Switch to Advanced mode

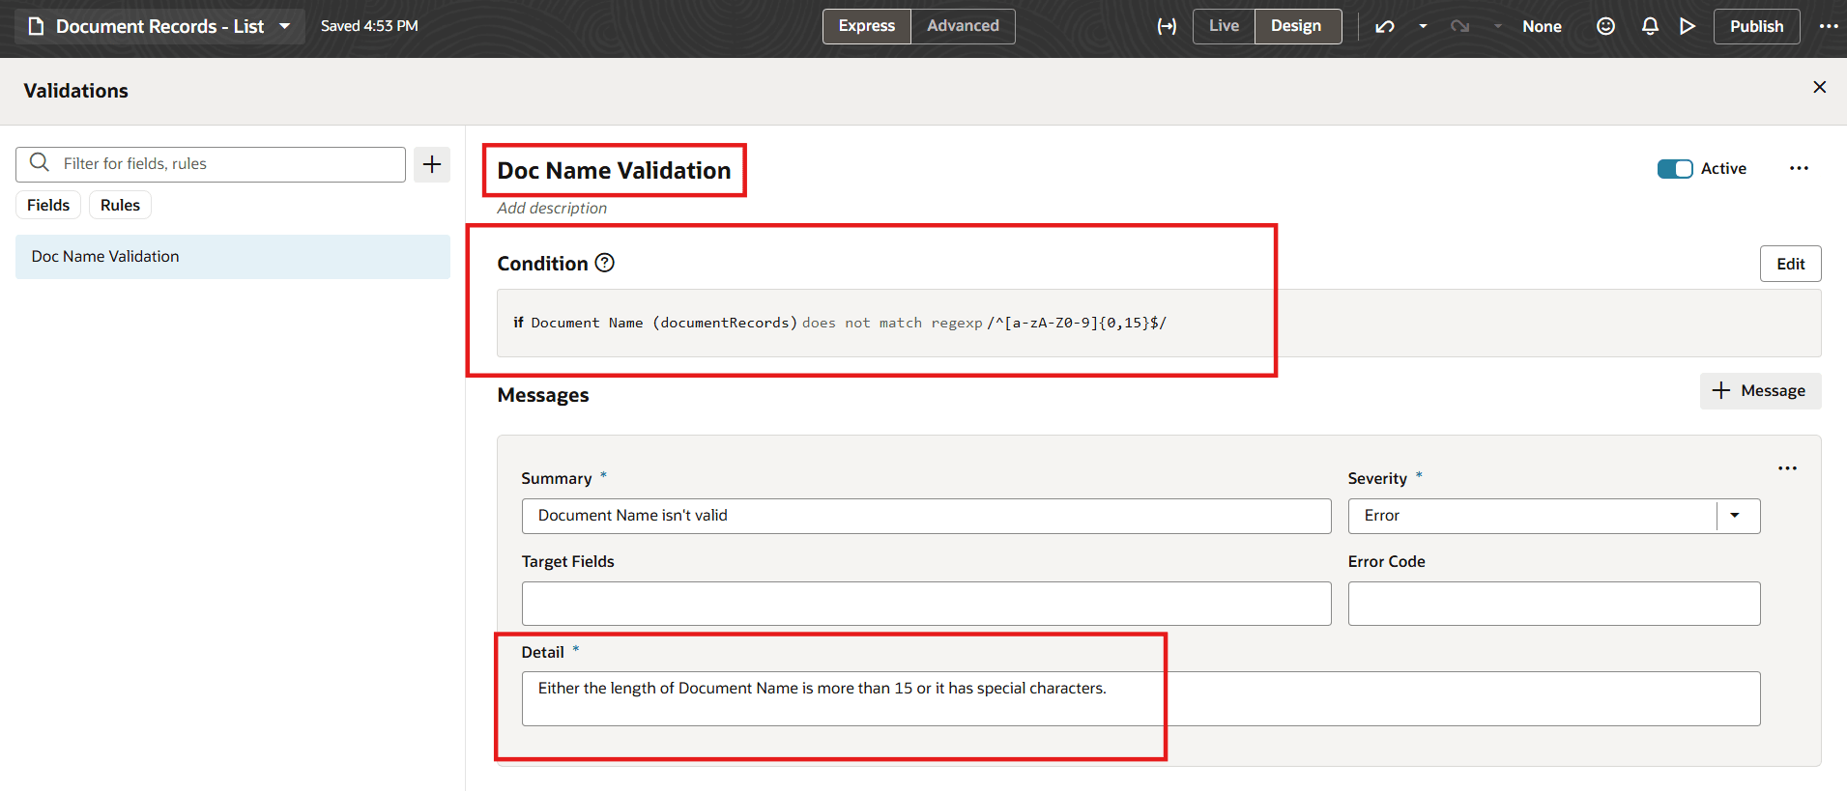point(963,26)
